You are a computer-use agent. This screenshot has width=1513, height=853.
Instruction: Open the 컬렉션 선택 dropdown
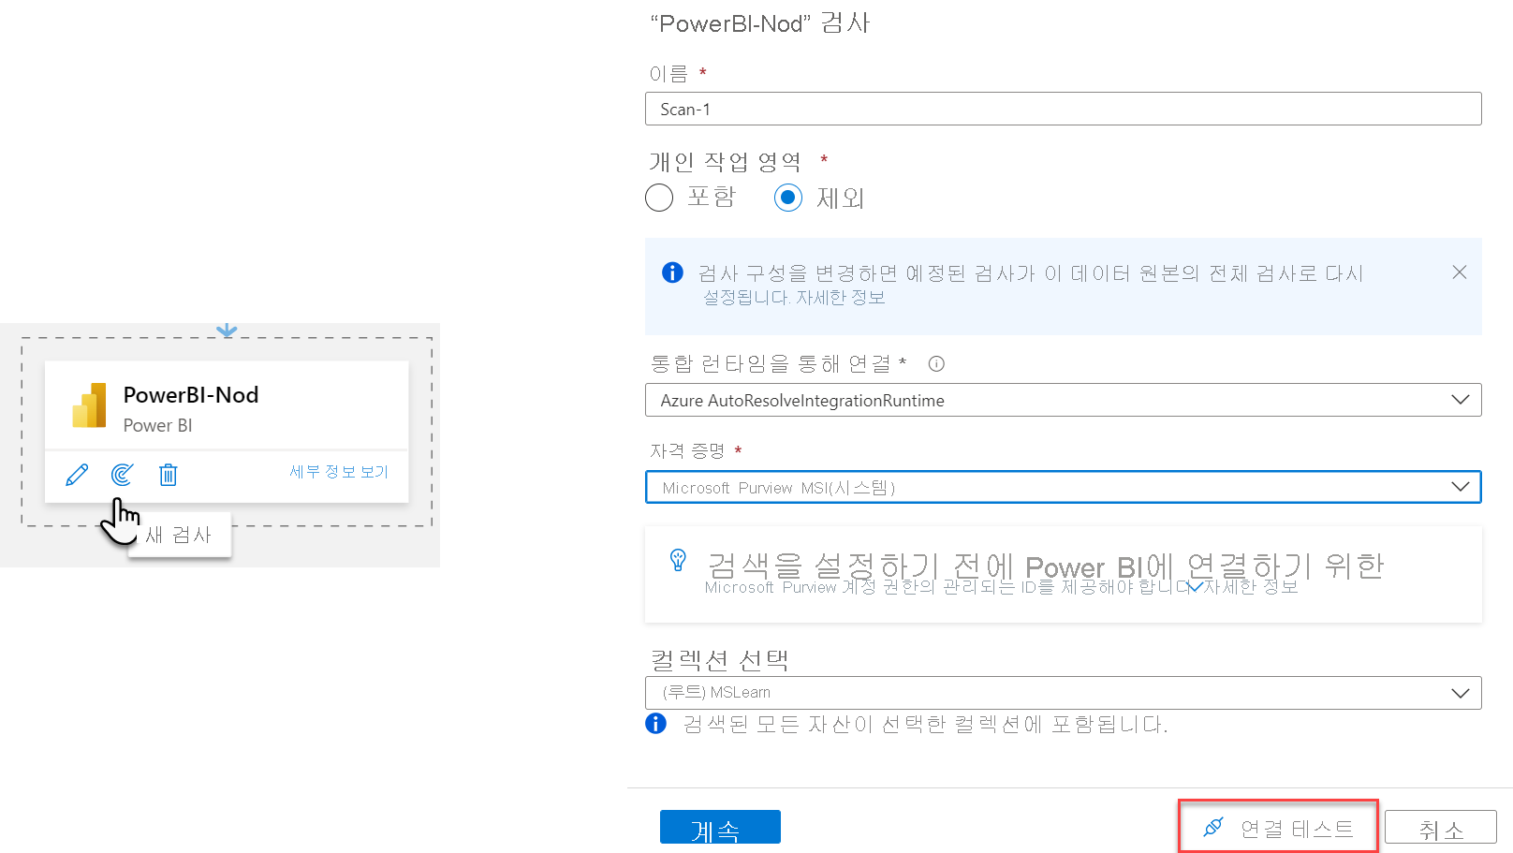(x=1063, y=693)
